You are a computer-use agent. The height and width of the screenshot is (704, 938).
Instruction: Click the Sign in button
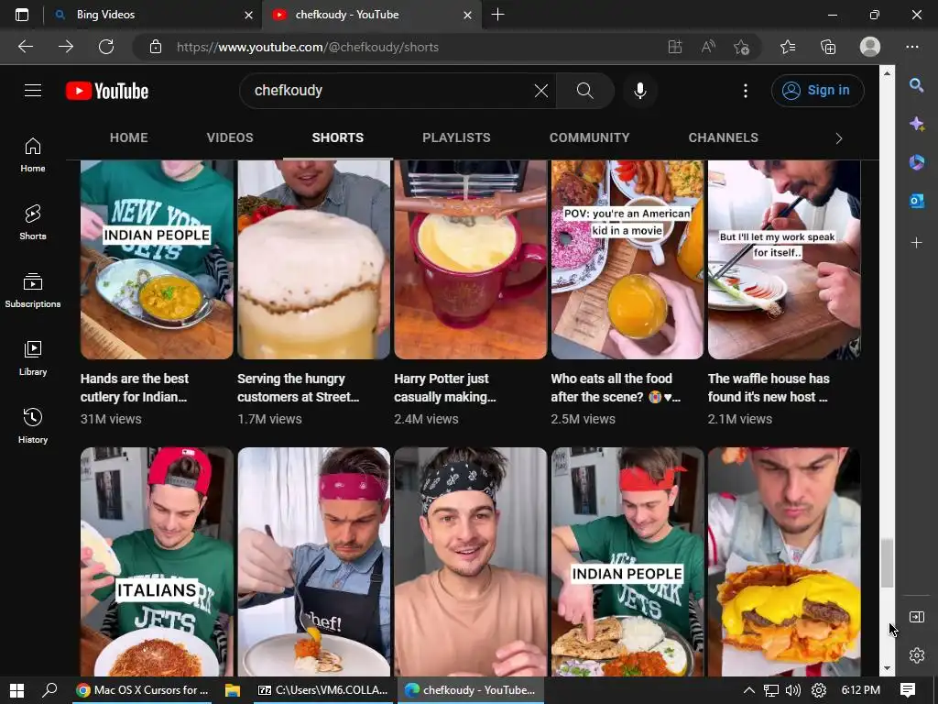point(817,91)
